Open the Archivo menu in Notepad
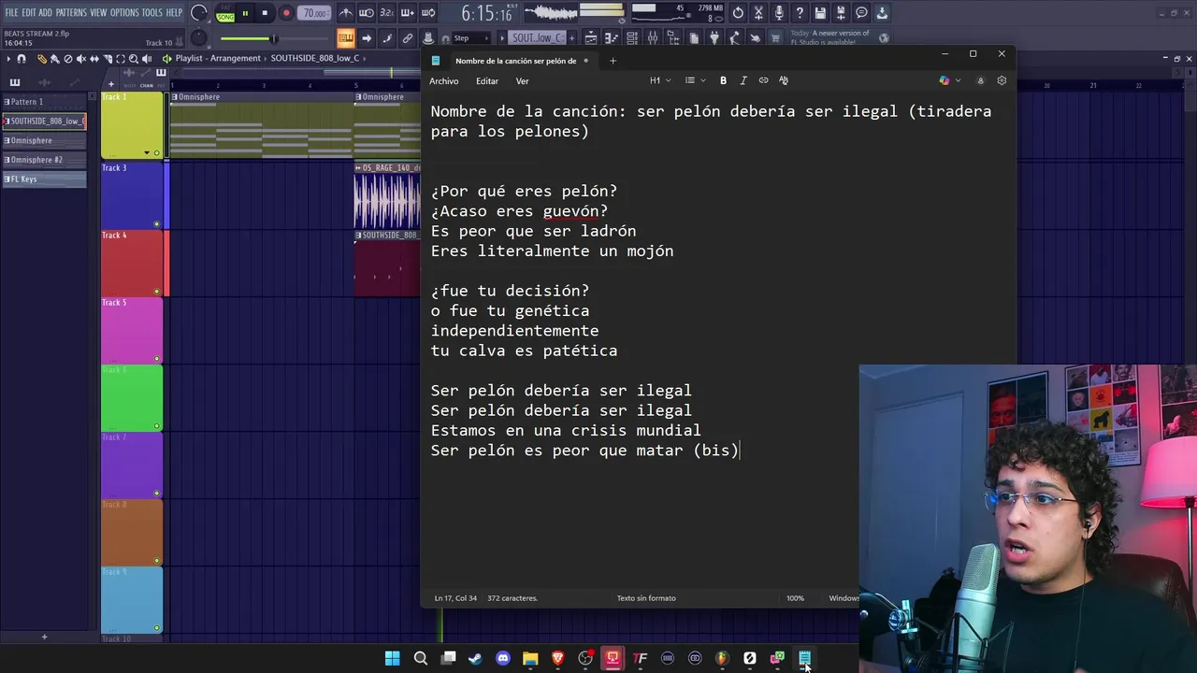Viewport: 1197px width, 673px height. (444, 81)
